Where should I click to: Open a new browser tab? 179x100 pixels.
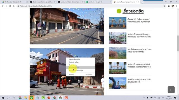(143, 2)
